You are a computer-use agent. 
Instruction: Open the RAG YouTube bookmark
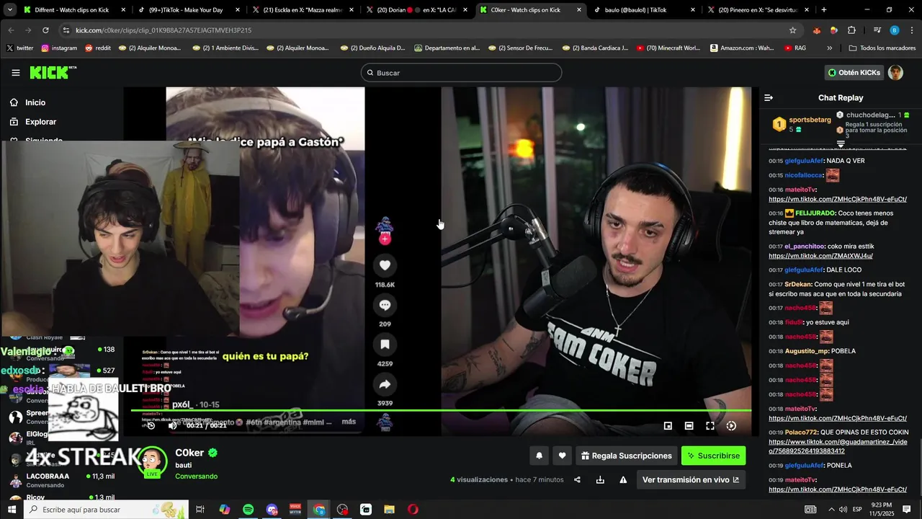click(x=795, y=48)
